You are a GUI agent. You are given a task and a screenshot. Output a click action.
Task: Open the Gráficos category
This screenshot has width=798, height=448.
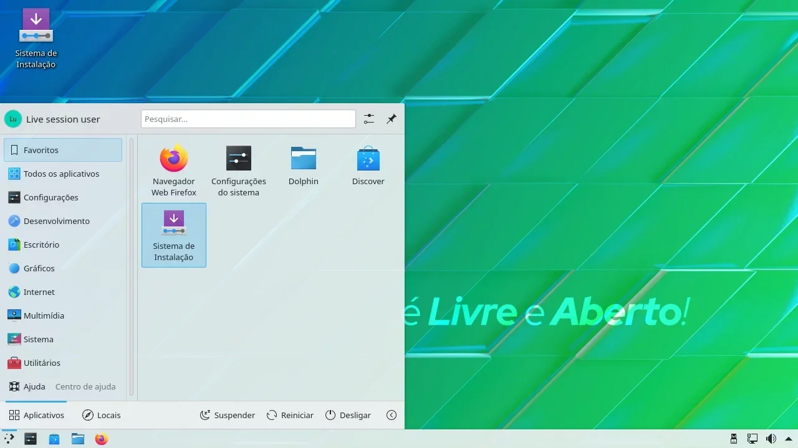coord(63,268)
